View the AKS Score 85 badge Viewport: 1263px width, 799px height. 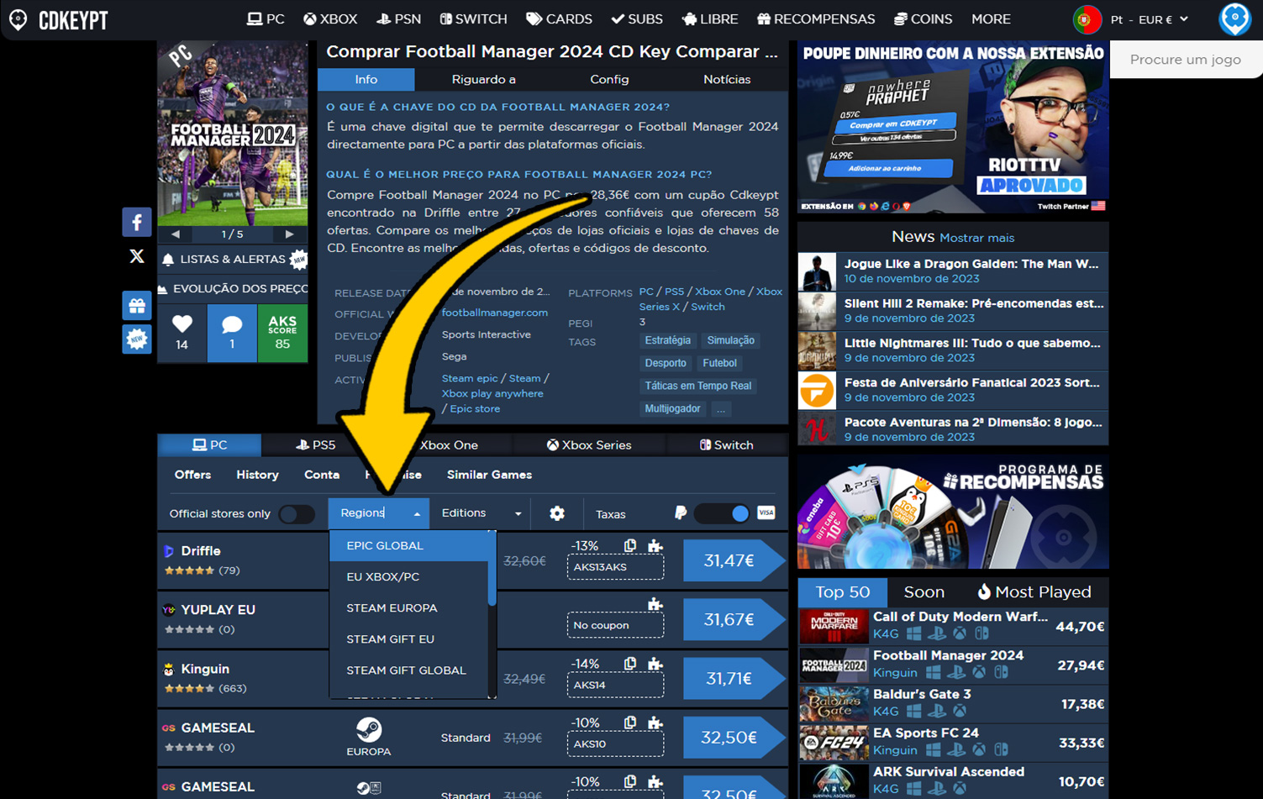tap(282, 333)
